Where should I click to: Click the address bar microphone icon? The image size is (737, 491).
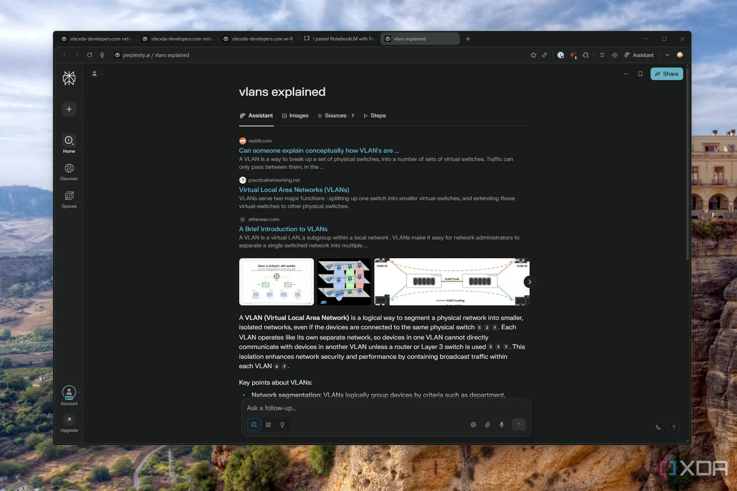tap(102, 55)
